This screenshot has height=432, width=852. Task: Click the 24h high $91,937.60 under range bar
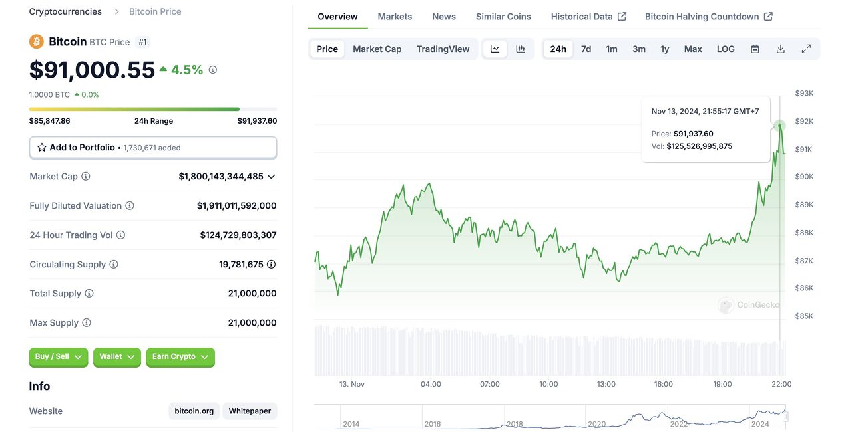point(257,121)
